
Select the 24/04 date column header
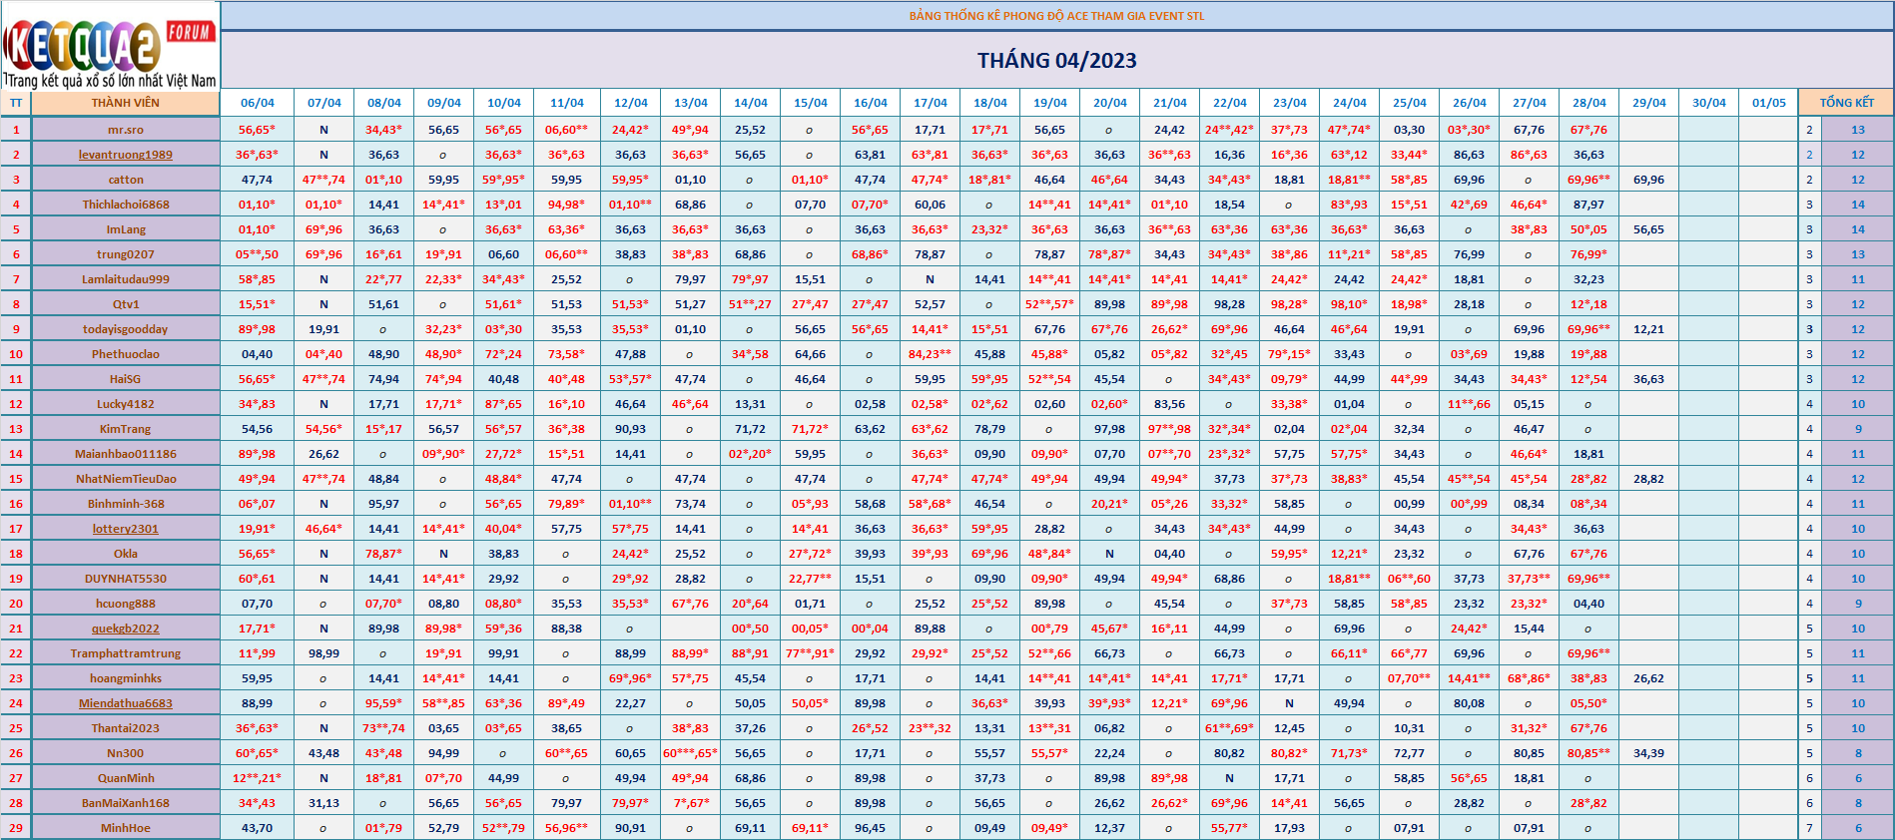coord(1350,103)
